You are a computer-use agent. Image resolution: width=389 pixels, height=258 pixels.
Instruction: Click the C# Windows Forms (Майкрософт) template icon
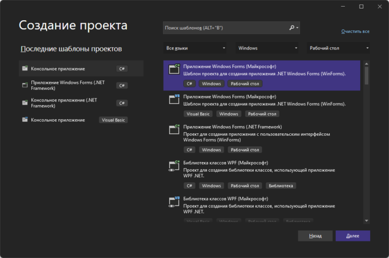(x=174, y=69)
